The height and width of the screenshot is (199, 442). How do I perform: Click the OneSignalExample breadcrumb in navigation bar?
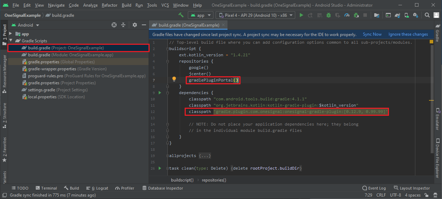tap(22, 15)
